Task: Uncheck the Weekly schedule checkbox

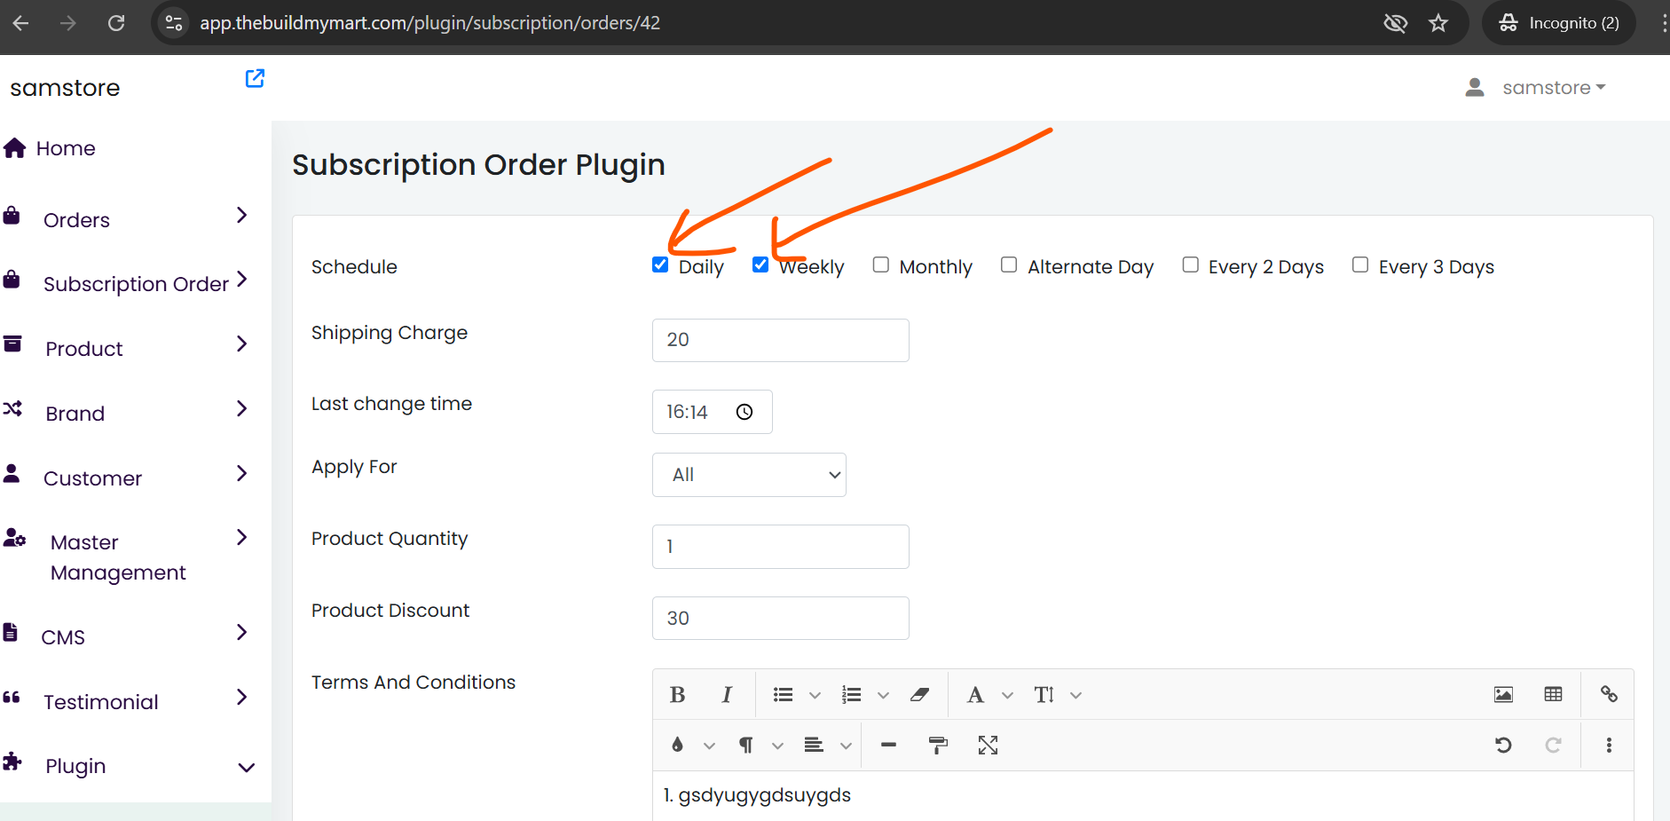Action: 760,264
